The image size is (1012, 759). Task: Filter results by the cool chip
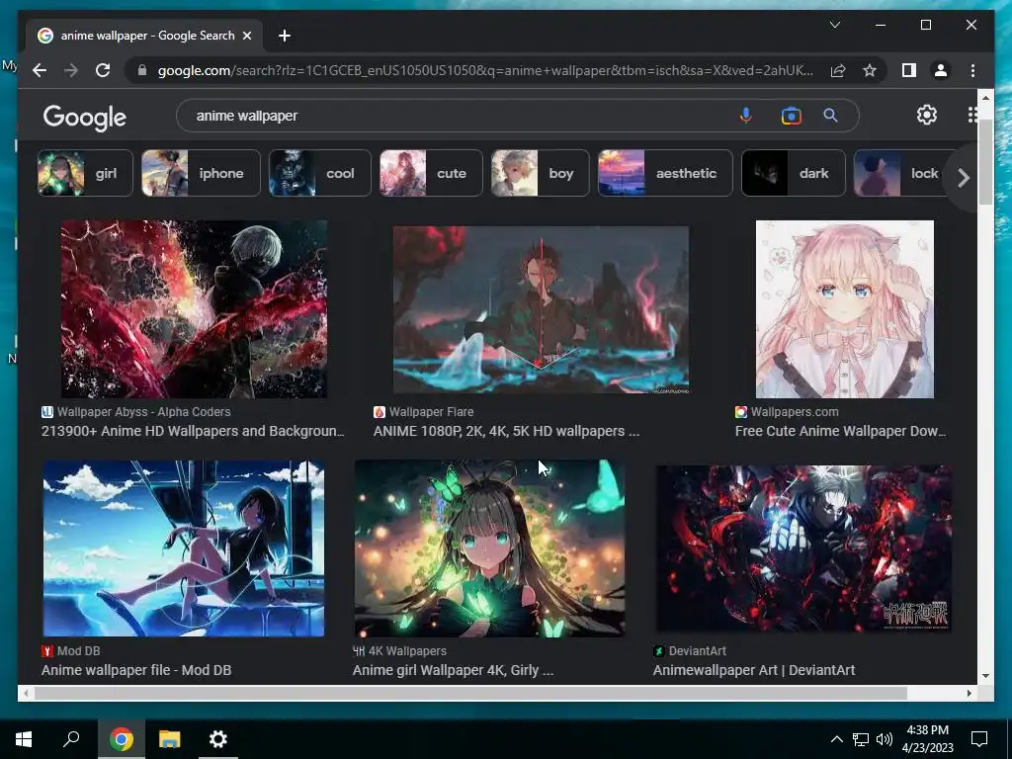tap(319, 173)
